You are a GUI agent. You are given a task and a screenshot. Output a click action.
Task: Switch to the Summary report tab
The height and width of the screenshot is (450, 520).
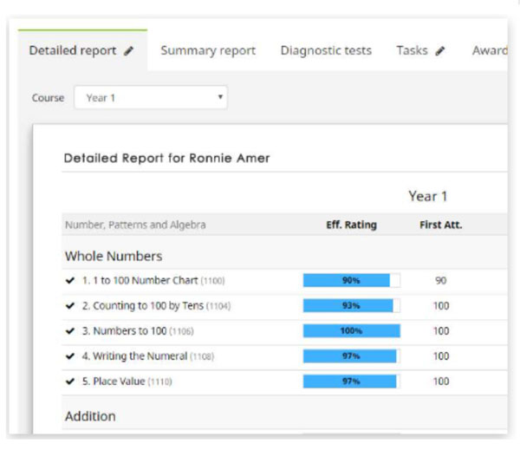(x=208, y=51)
